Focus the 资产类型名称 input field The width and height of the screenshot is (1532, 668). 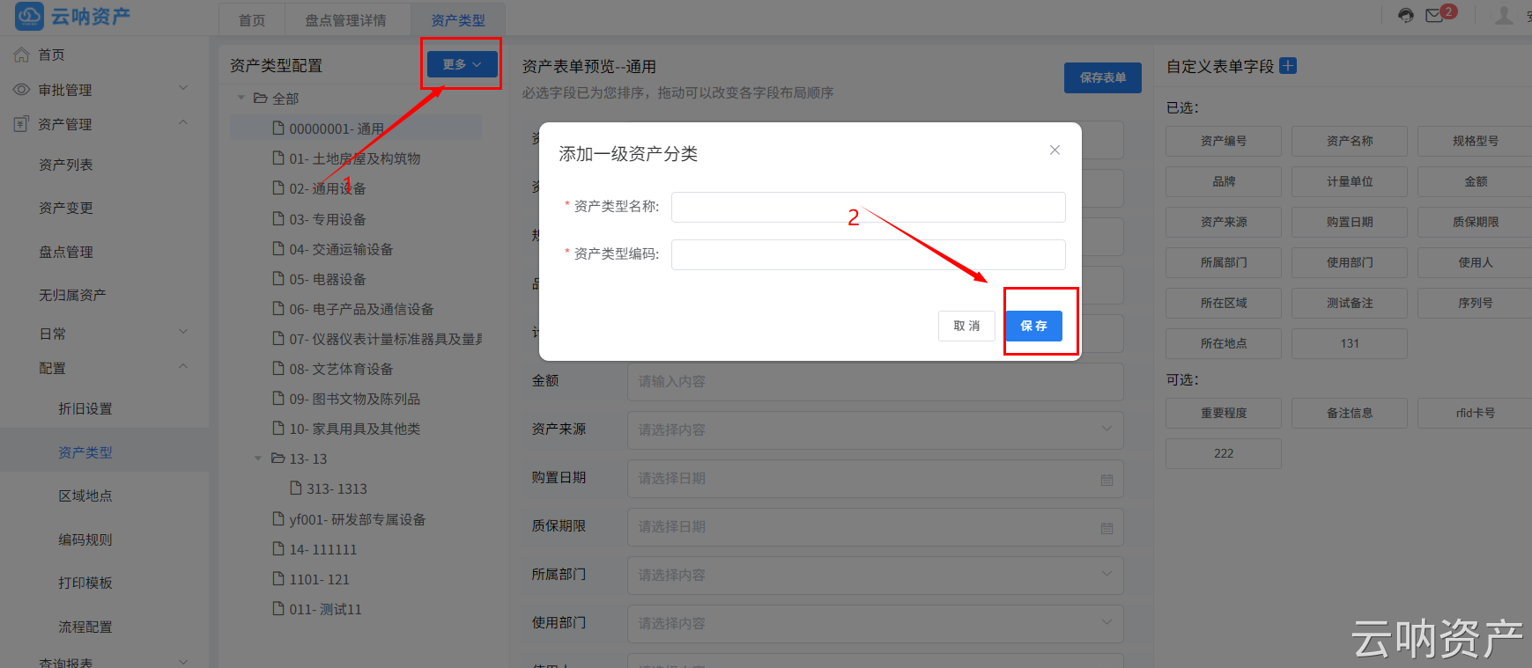(868, 207)
